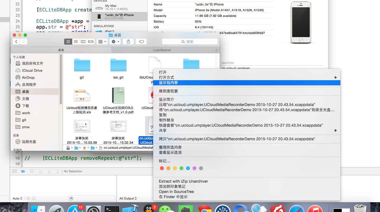Switch Finder to list view
The height and width of the screenshot is (212, 380).
point(76,42)
